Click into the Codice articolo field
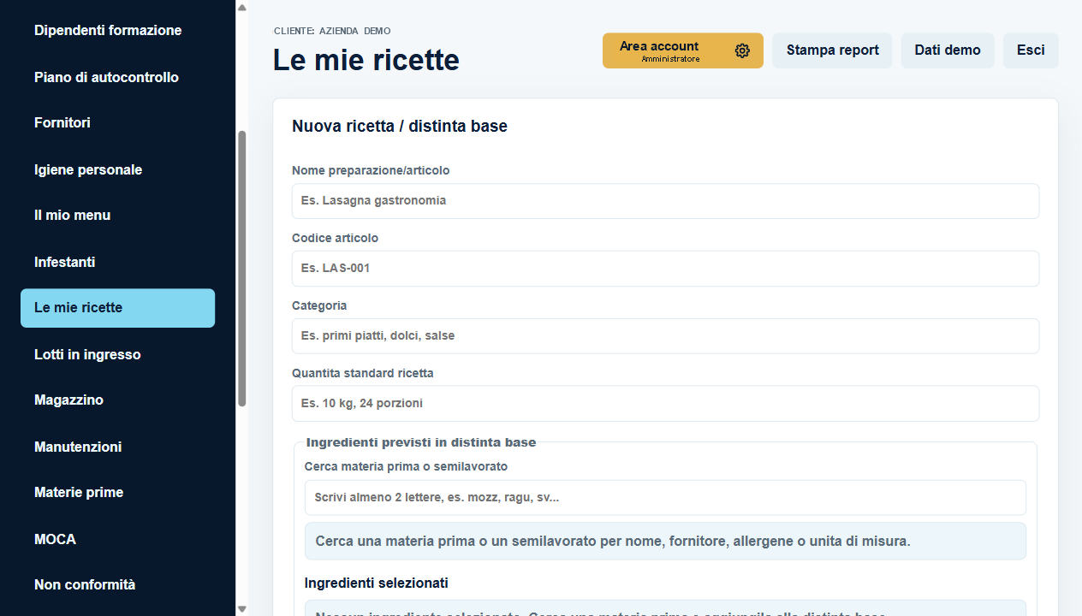The width and height of the screenshot is (1082, 616). [x=665, y=269]
